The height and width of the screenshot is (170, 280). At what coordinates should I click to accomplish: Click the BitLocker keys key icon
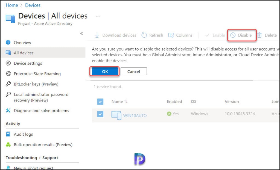[x=8, y=84]
